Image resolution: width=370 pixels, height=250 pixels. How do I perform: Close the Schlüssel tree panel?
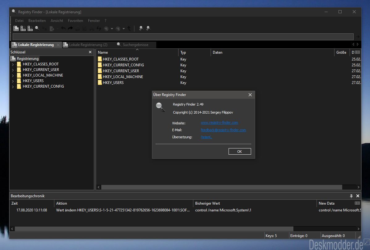(x=90, y=52)
